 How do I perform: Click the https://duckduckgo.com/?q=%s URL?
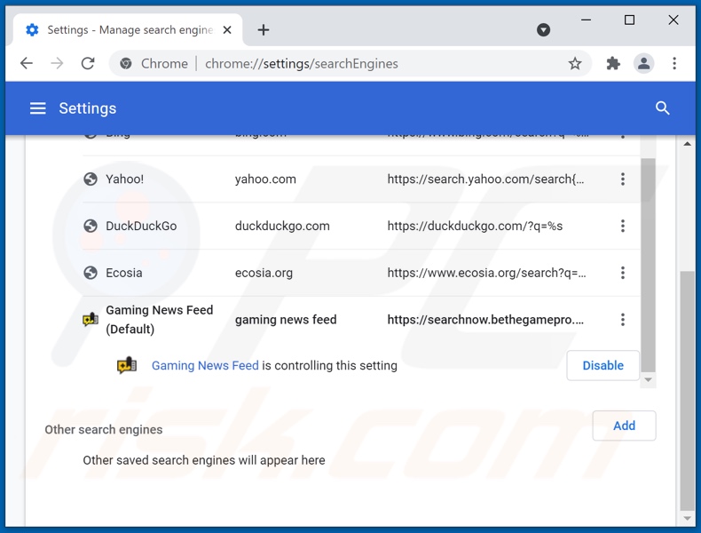pyautogui.click(x=475, y=226)
